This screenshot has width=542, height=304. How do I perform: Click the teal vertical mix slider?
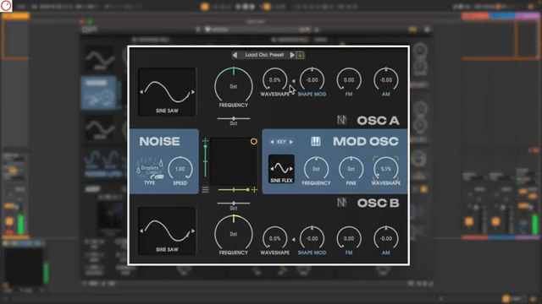(x=205, y=161)
